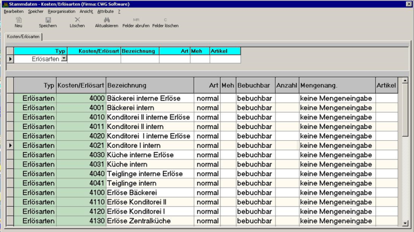This screenshot has height=232, width=414.
Task: Click the vertical scrollbar thumb
Action: pyautogui.click(x=405, y=110)
